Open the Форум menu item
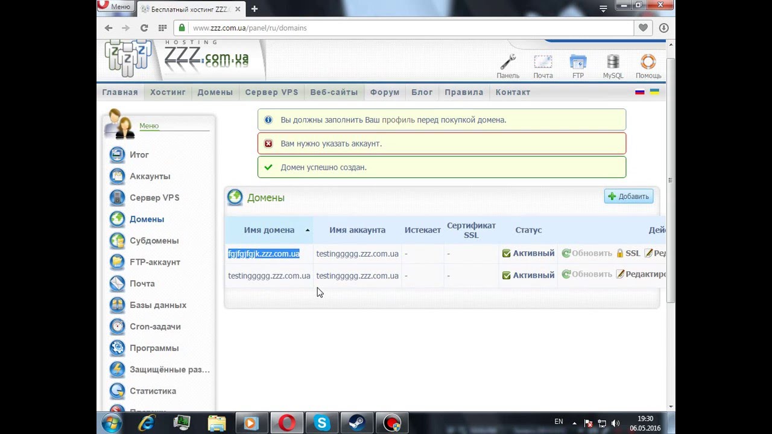This screenshot has width=772, height=434. click(x=385, y=92)
